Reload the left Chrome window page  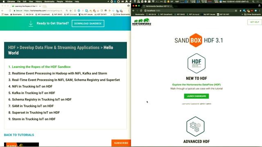(10, 11)
